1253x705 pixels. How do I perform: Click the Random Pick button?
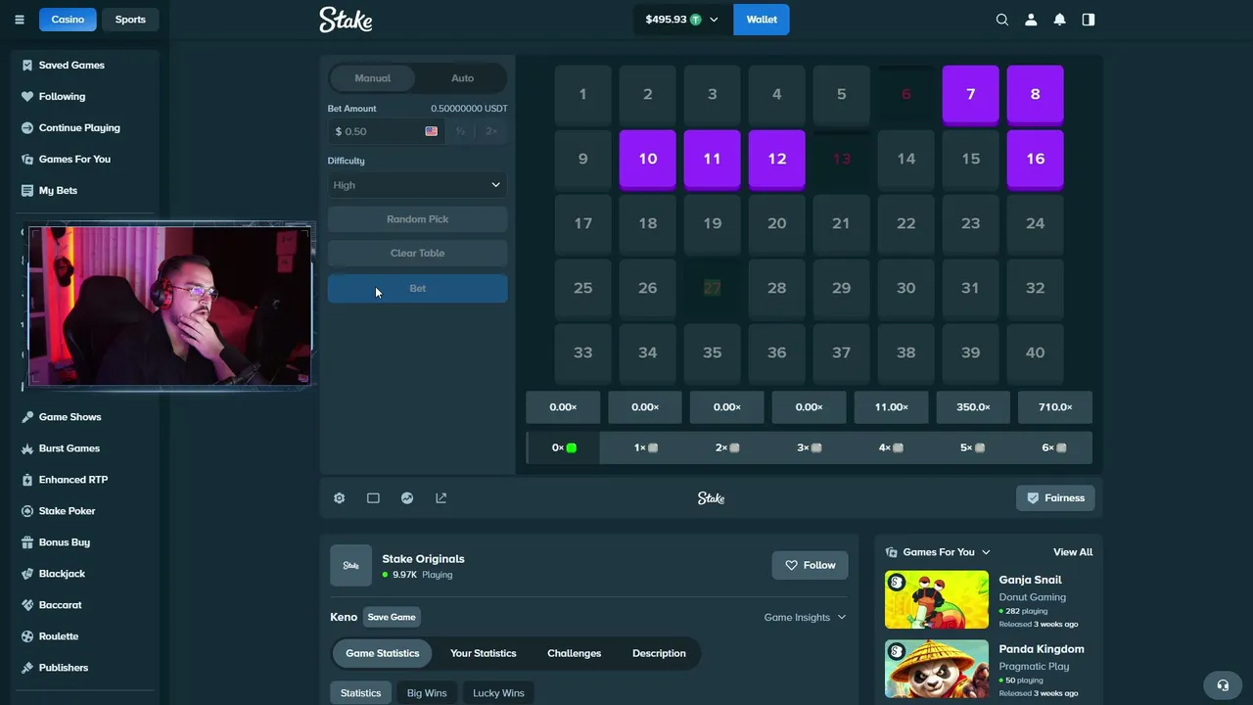coord(417,219)
